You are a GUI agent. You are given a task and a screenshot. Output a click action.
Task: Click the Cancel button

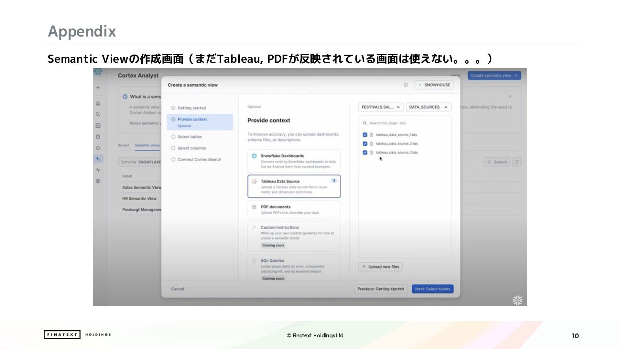pos(178,289)
